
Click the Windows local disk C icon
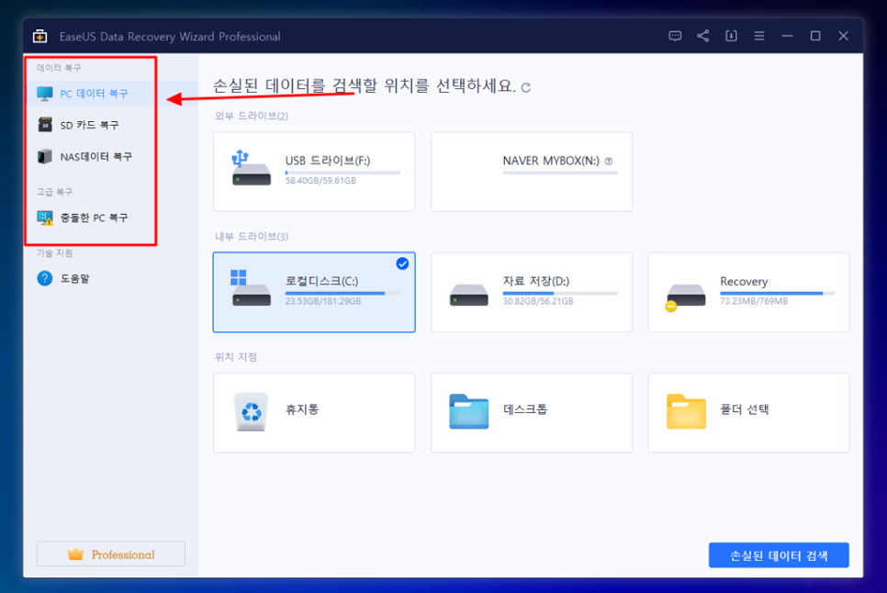coord(252,287)
